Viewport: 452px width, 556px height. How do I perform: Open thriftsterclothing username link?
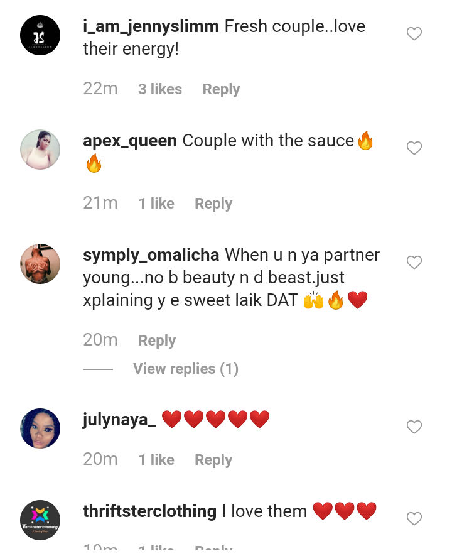[149, 511]
